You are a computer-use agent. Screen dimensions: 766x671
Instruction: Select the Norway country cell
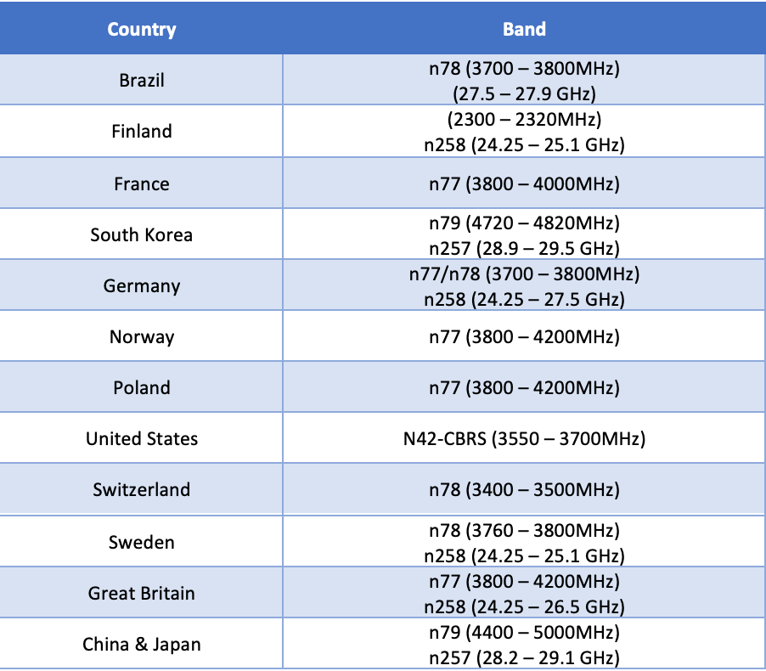click(142, 336)
